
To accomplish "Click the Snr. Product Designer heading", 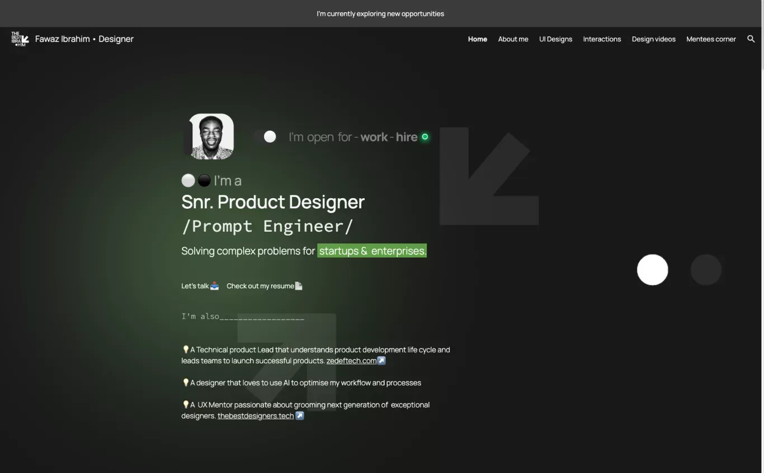I will [x=273, y=202].
